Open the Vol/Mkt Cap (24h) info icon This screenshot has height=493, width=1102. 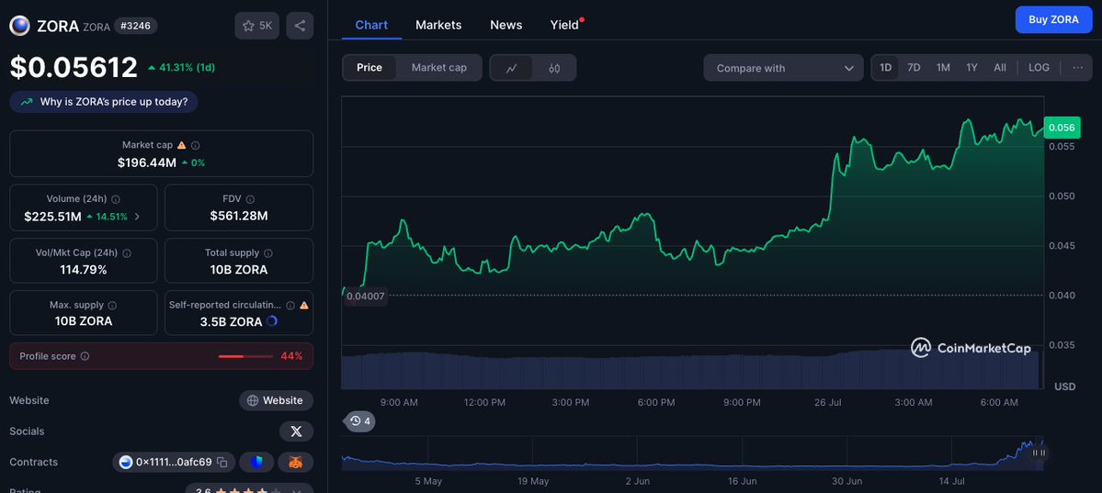pyautogui.click(x=127, y=252)
